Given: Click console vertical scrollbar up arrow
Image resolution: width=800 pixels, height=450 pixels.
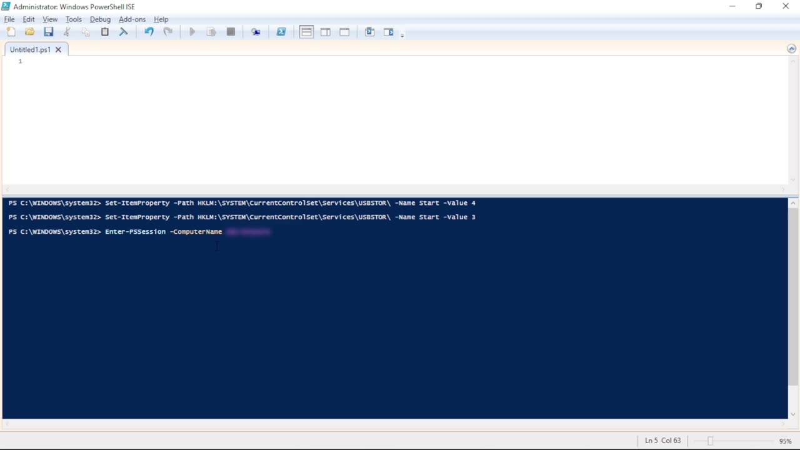Looking at the screenshot, I should (x=793, y=203).
